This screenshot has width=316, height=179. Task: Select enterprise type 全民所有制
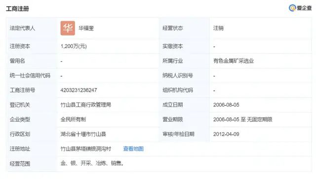73,119
